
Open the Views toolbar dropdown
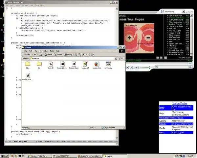(92, 55)
